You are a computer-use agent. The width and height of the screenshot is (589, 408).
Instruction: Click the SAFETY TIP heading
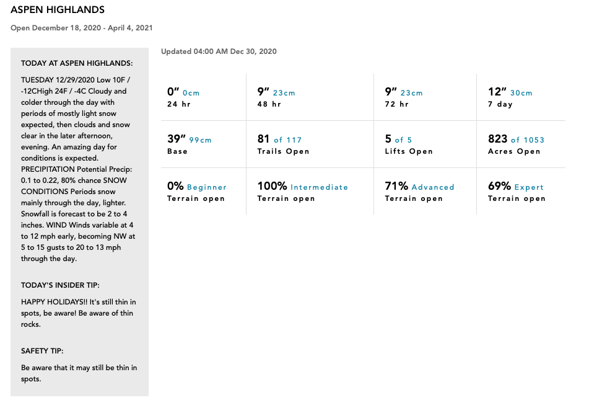tap(42, 351)
